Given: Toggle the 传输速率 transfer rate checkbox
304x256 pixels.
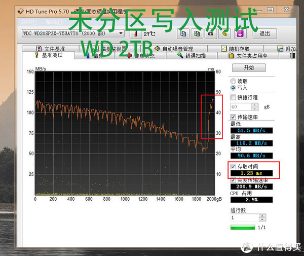Looking at the screenshot, I should point(233,117).
